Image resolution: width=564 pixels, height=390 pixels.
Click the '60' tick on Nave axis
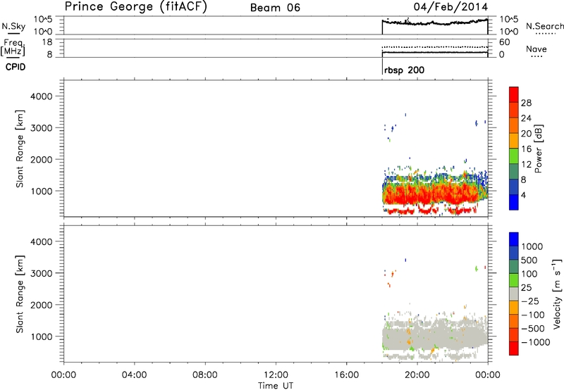[504, 42]
